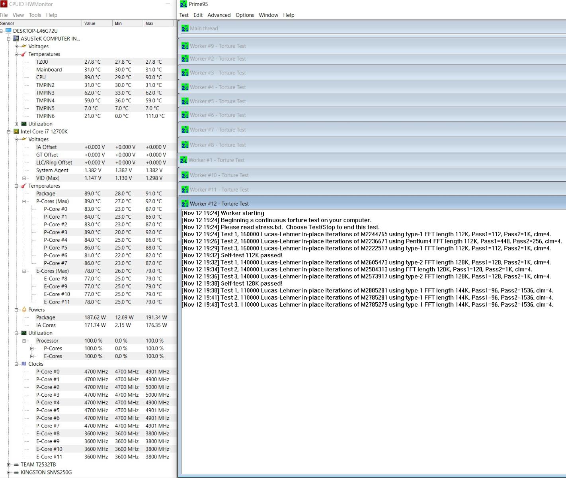Open the Edit menu in Prime95
This screenshot has height=478, width=566.
[198, 15]
